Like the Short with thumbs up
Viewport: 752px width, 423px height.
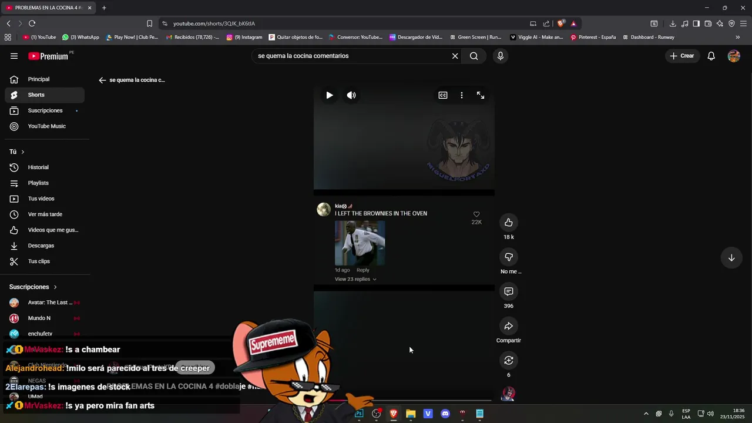[509, 222]
